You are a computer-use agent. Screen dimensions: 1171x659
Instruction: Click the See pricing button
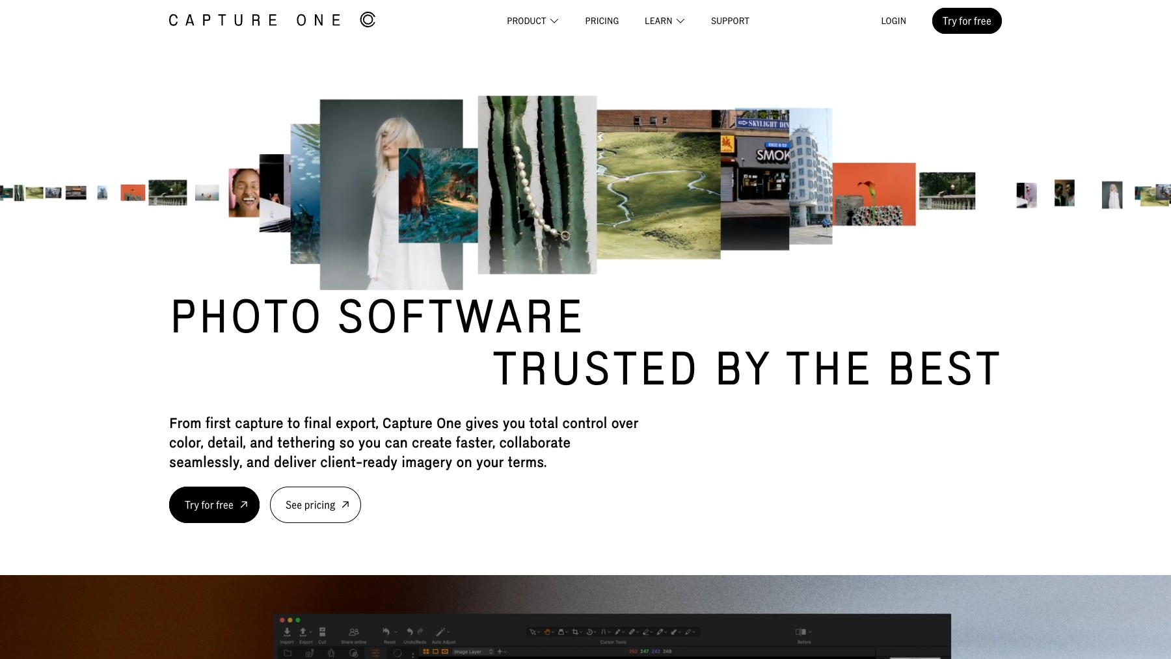(x=316, y=505)
